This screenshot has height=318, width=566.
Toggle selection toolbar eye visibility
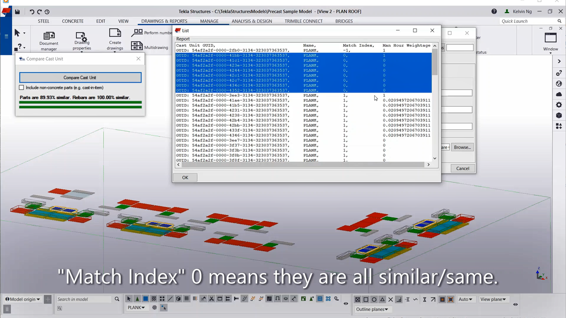point(346,304)
